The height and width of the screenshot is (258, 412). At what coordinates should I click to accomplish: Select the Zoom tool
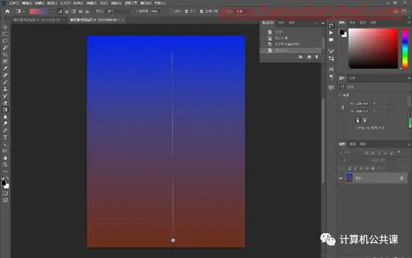[5, 164]
